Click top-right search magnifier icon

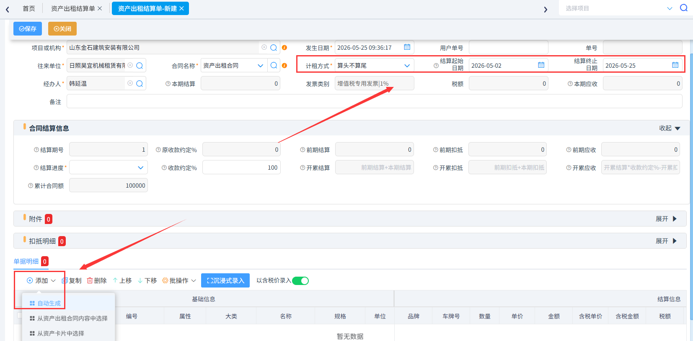pos(683,8)
